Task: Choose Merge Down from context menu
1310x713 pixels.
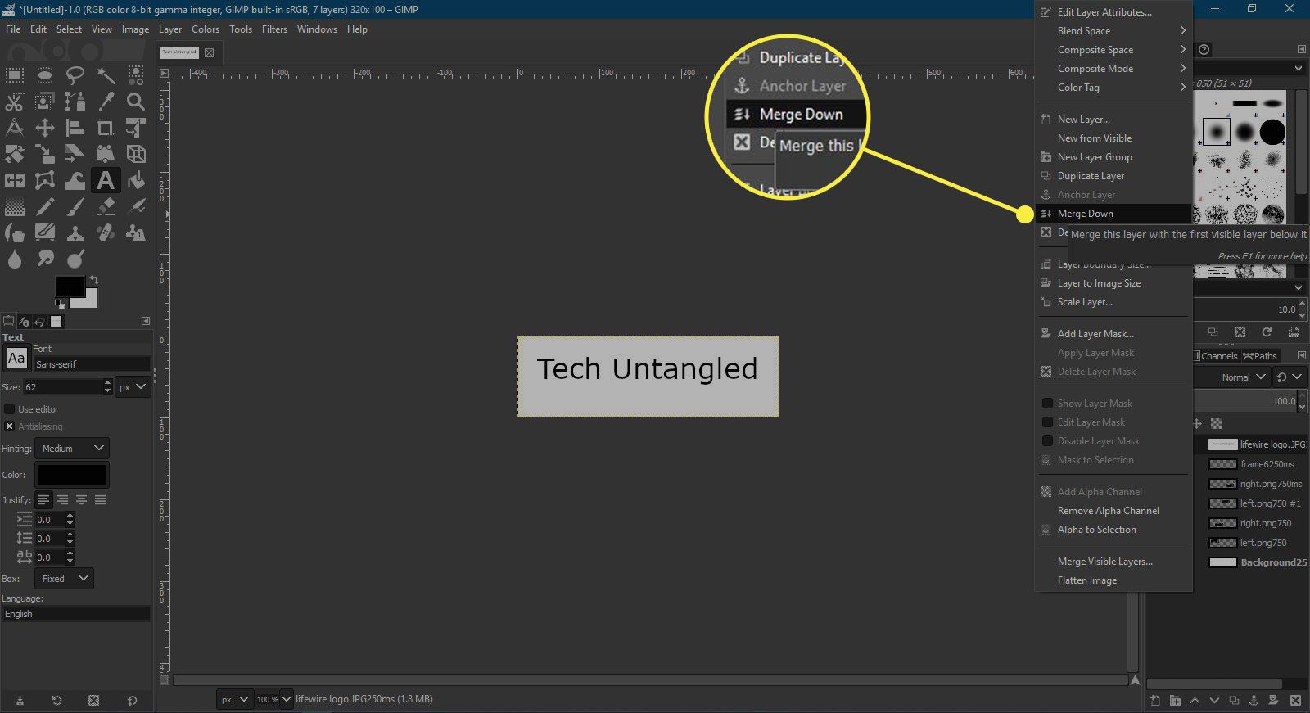Action: [1113, 214]
